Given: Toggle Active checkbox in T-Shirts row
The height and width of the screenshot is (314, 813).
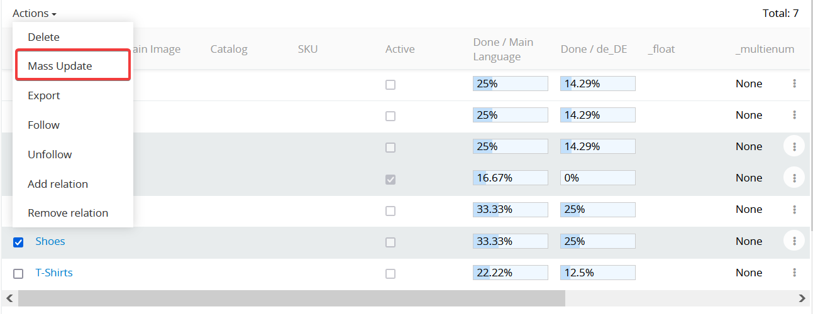Looking at the screenshot, I should pyautogui.click(x=390, y=274).
